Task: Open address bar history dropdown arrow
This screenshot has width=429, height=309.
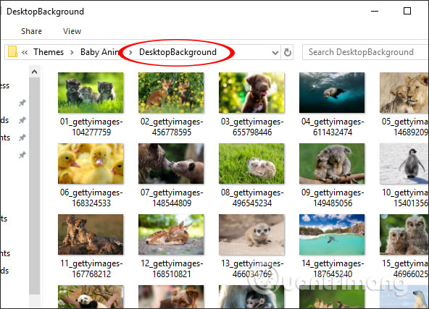Action: pyautogui.click(x=275, y=52)
